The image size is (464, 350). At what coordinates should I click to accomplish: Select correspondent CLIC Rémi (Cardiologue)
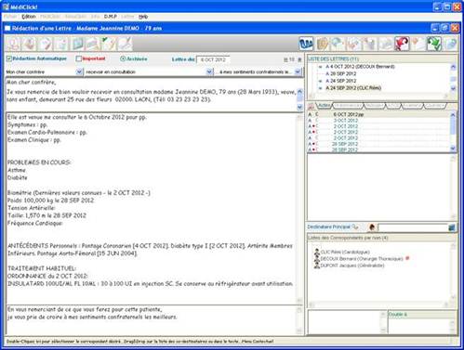[345, 252]
